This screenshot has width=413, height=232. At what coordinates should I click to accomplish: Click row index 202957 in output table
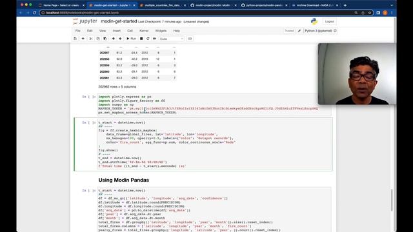(105, 53)
